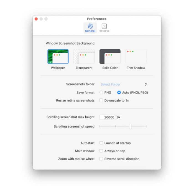The height and width of the screenshot is (194, 194).
Task: Enable Launch at startup checkbox
Action: (101, 143)
